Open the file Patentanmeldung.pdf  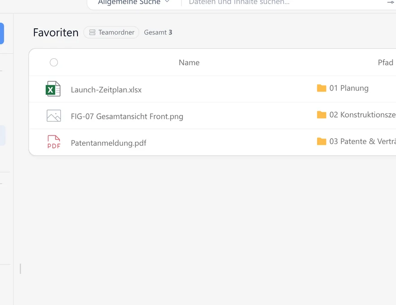point(108,143)
